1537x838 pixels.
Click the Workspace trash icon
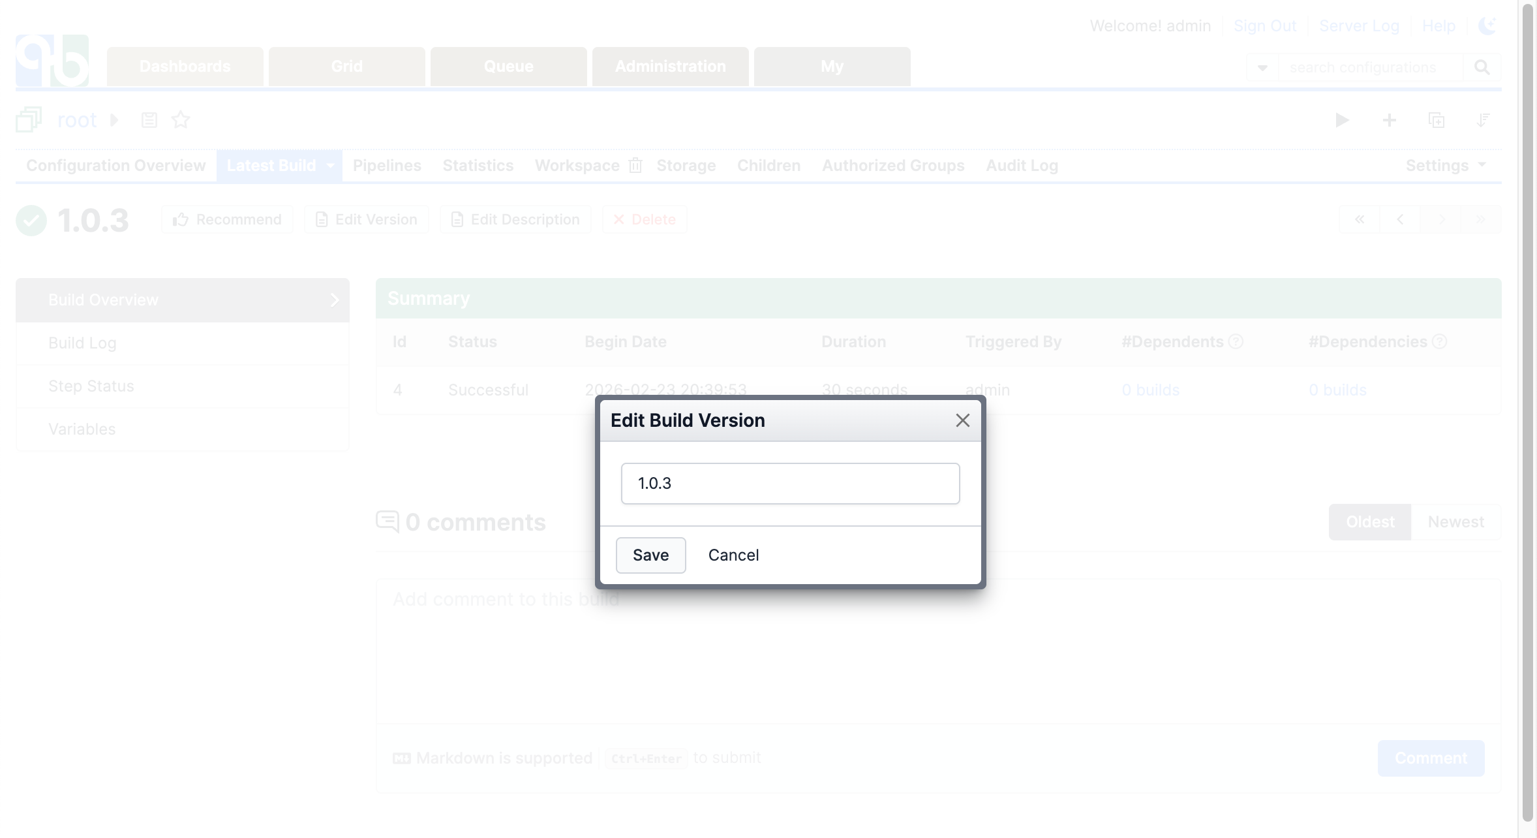[635, 166]
